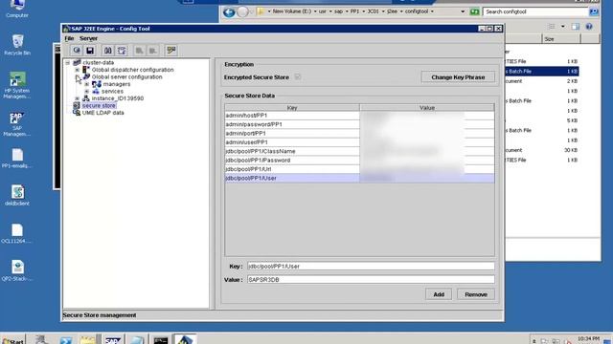Select the secure store tree item
This screenshot has height=344, width=613.
99,106
